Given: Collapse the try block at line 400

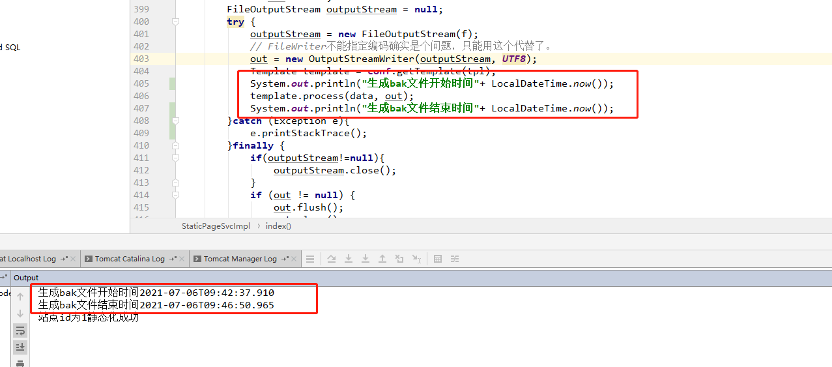Looking at the screenshot, I should click(x=175, y=22).
